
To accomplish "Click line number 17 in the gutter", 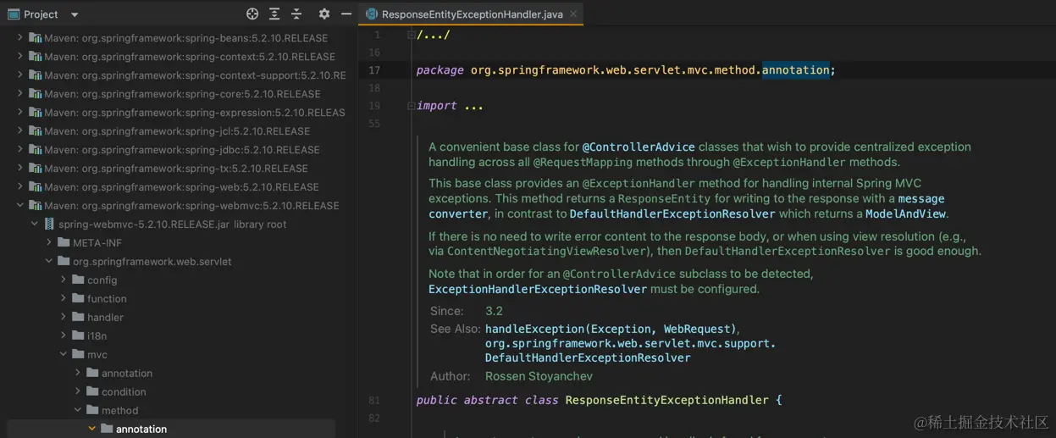I will pos(374,70).
